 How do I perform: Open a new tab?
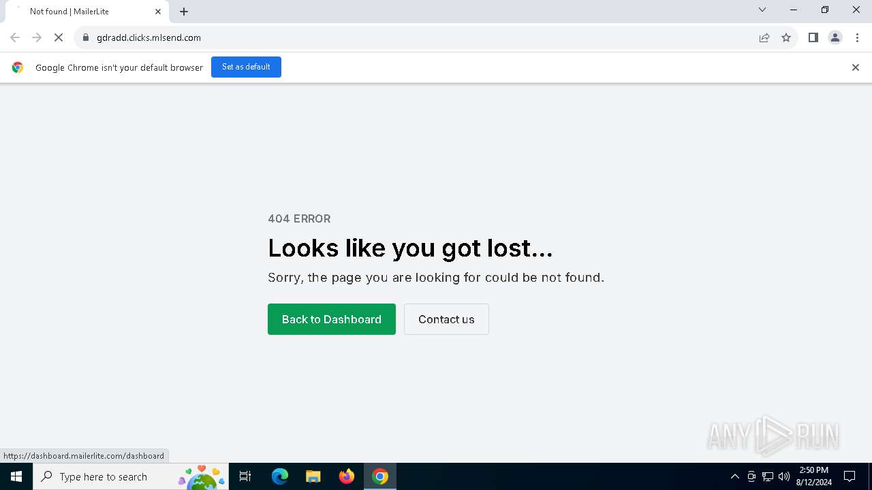184,12
